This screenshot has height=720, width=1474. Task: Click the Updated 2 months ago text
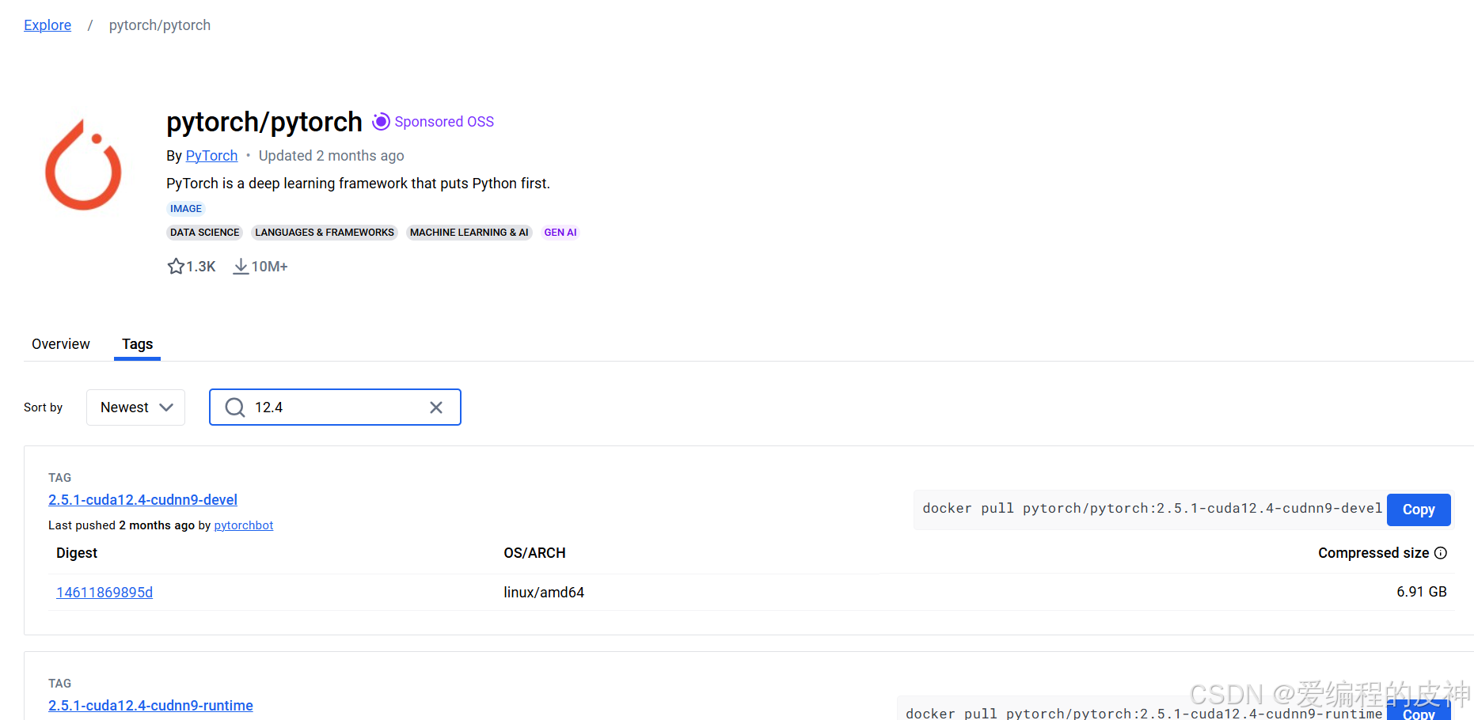pyautogui.click(x=332, y=156)
